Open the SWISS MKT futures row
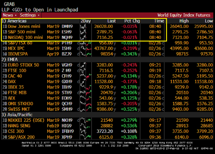Screen dimensions: 215x154 [x=108, y=109]
